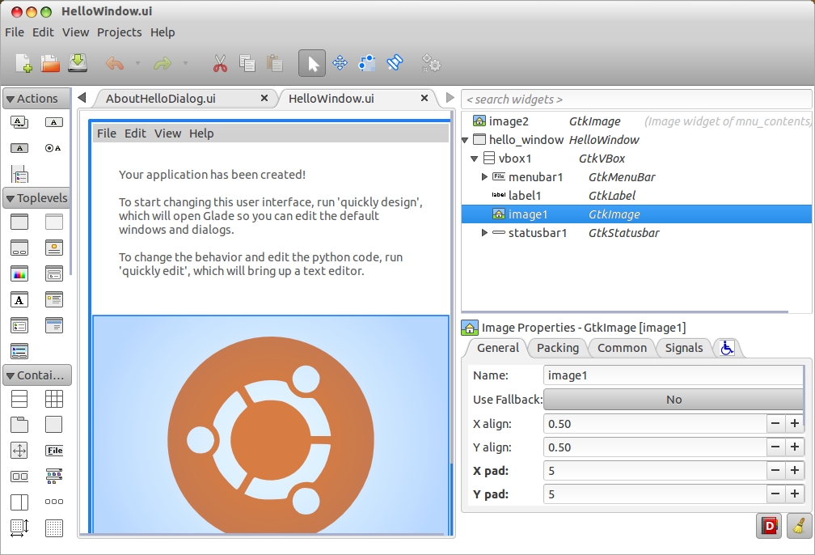815x555 pixels.
Task: Decrease the Y align value
Action: pos(775,447)
